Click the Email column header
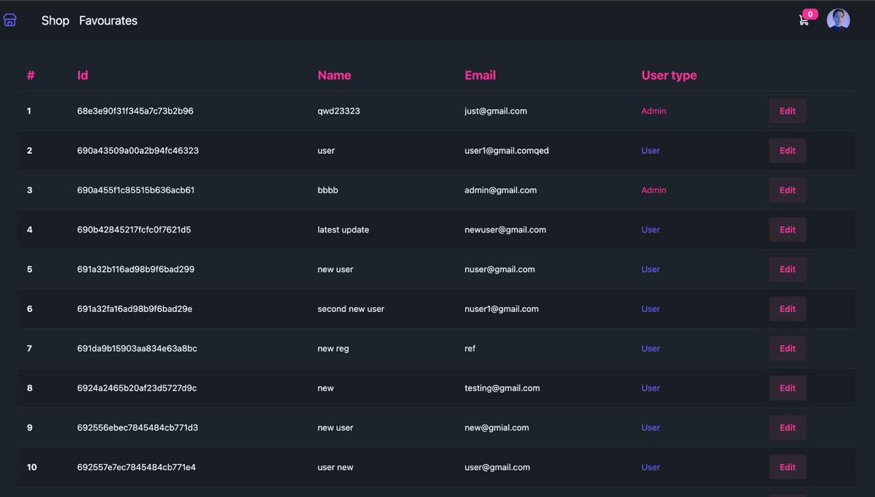The image size is (875, 497). 480,75
